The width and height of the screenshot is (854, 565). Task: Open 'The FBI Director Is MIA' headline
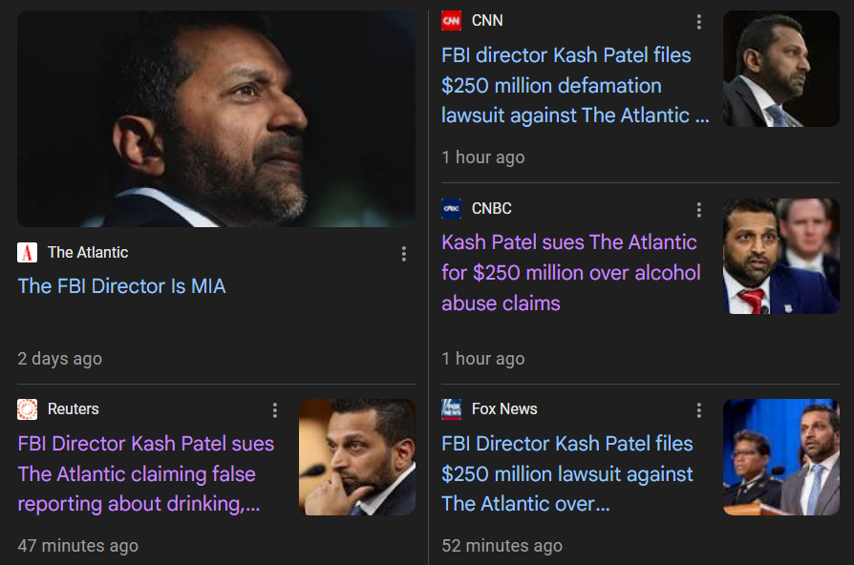pyautogui.click(x=121, y=286)
